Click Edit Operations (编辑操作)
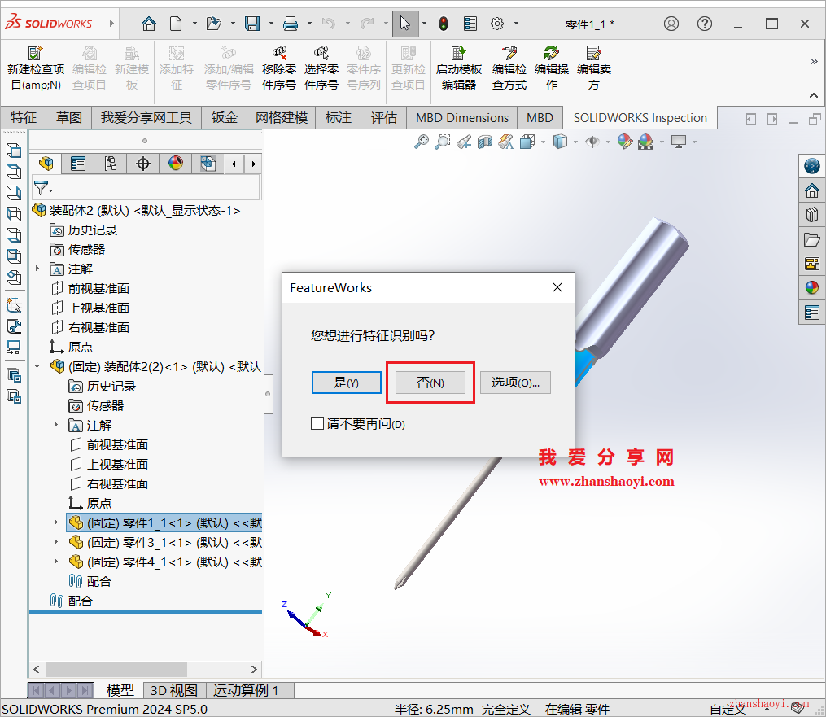 click(551, 68)
